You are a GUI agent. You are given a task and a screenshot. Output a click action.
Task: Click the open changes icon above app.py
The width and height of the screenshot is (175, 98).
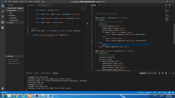coord(166,5)
